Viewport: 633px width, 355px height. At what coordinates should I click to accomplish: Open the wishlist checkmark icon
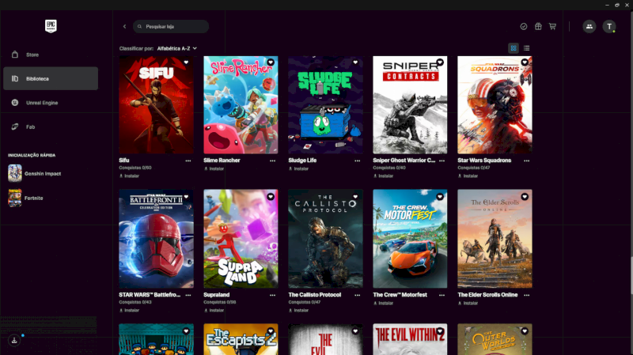[524, 26]
